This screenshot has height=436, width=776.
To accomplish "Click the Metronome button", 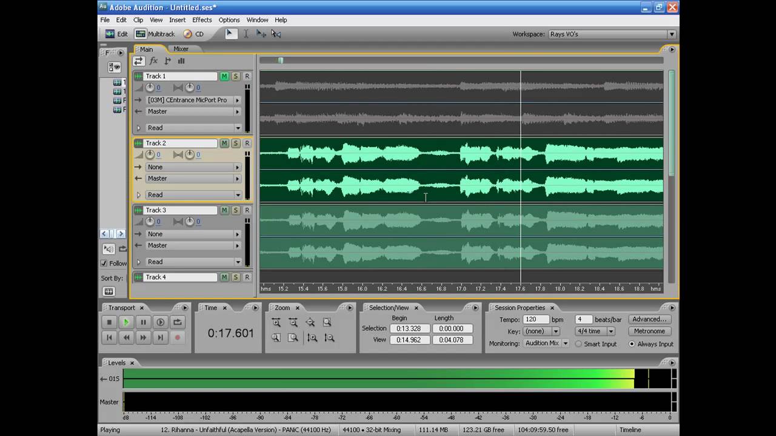I will pos(649,331).
